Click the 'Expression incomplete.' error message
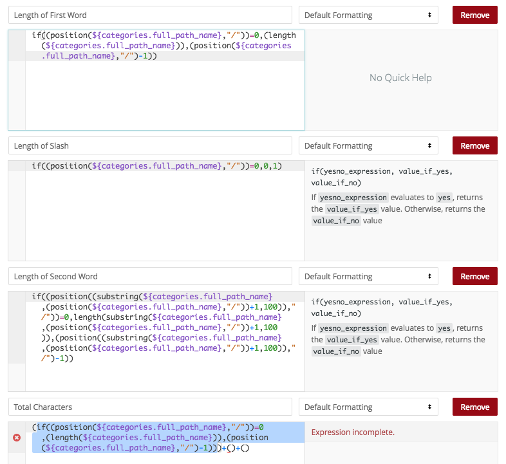506x464 pixels. [353, 432]
